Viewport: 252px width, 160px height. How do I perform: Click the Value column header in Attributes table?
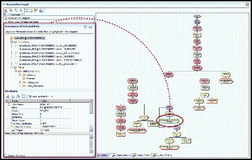pos(55,101)
